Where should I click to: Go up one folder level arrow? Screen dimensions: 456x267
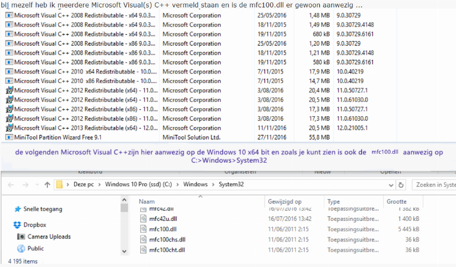(x=47, y=185)
